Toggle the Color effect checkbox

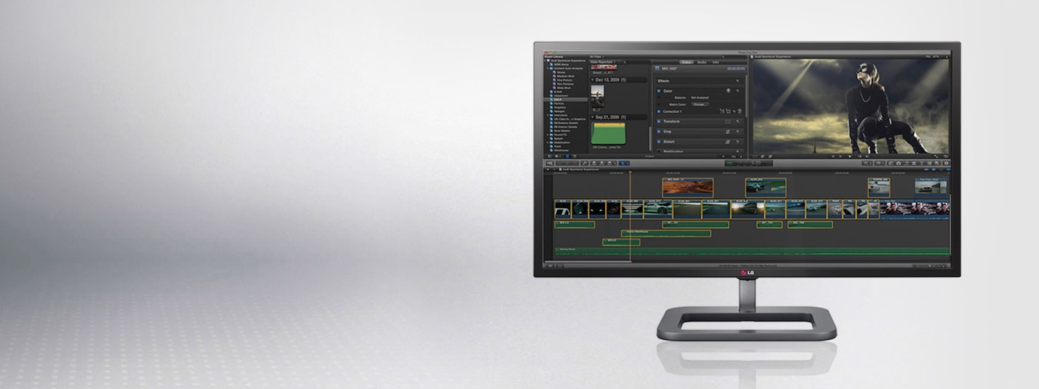tap(658, 91)
